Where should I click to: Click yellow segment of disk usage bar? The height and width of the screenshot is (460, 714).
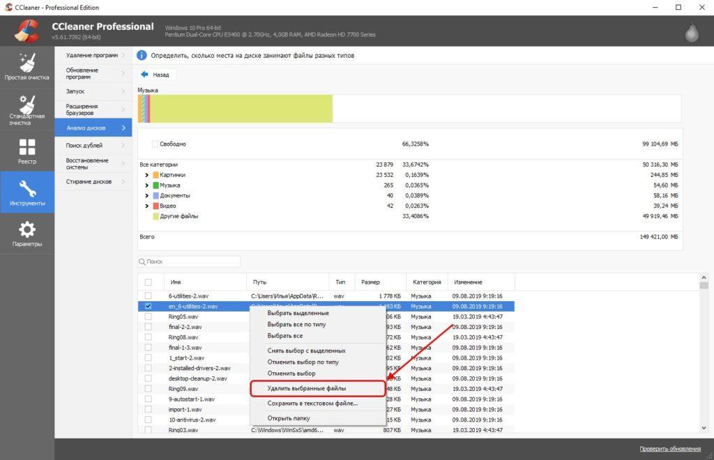[x=241, y=108]
